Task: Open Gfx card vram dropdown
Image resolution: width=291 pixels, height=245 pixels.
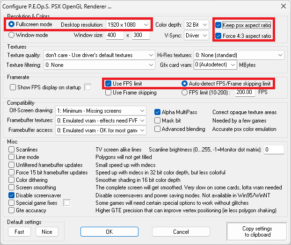Action: [x=215, y=65]
